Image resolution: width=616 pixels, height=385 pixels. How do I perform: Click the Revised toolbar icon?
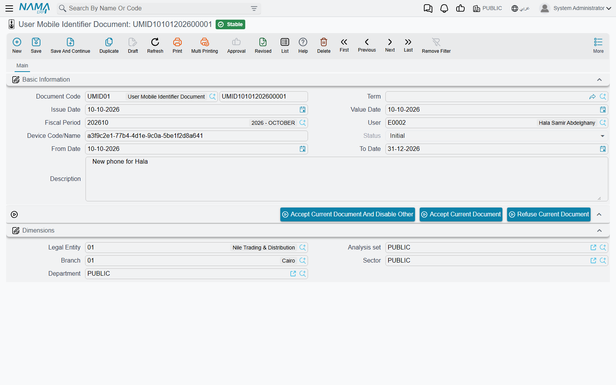click(x=263, y=45)
